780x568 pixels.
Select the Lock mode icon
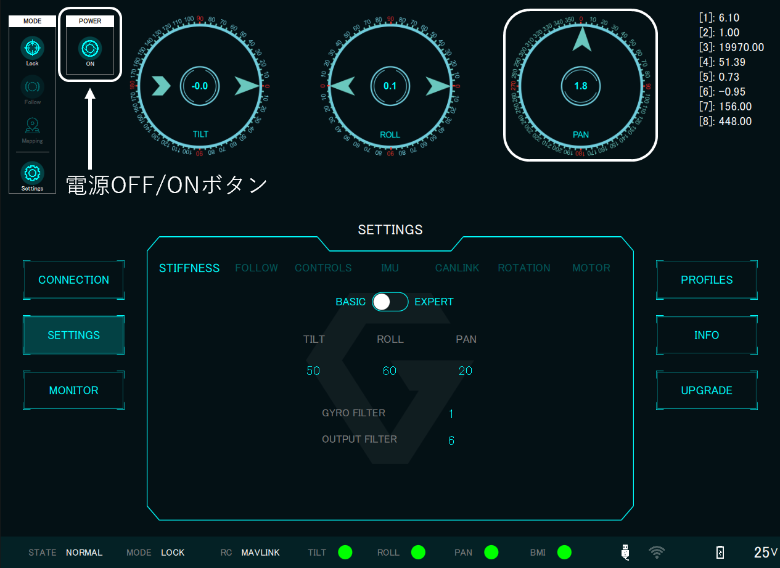click(32, 48)
